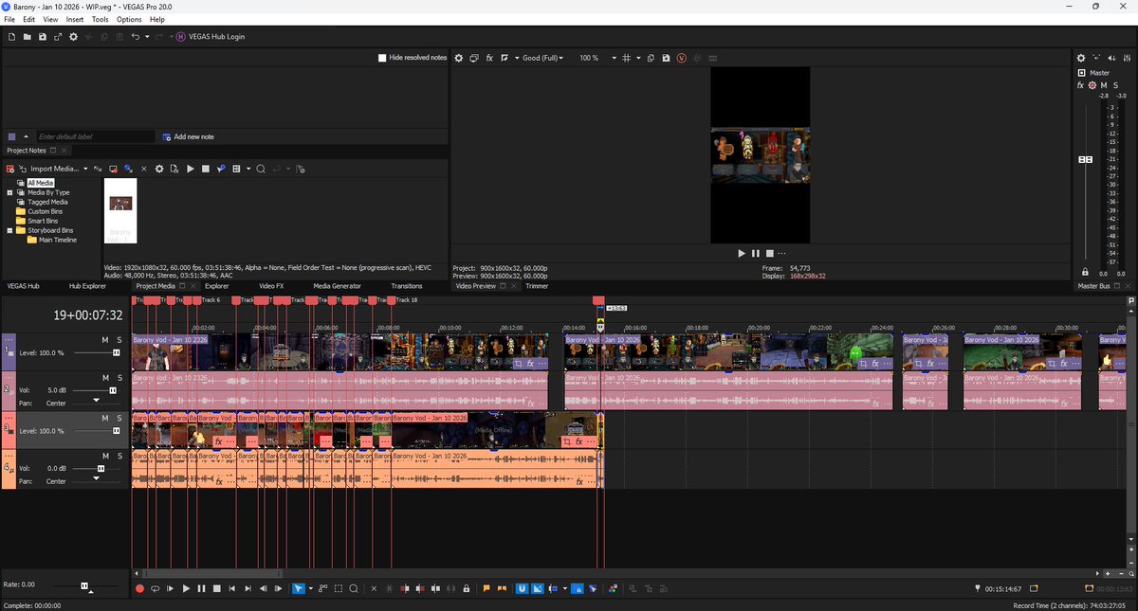This screenshot has width=1138, height=611.
Task: Copy preview snapshot to clipboard icon
Action: [x=652, y=58]
